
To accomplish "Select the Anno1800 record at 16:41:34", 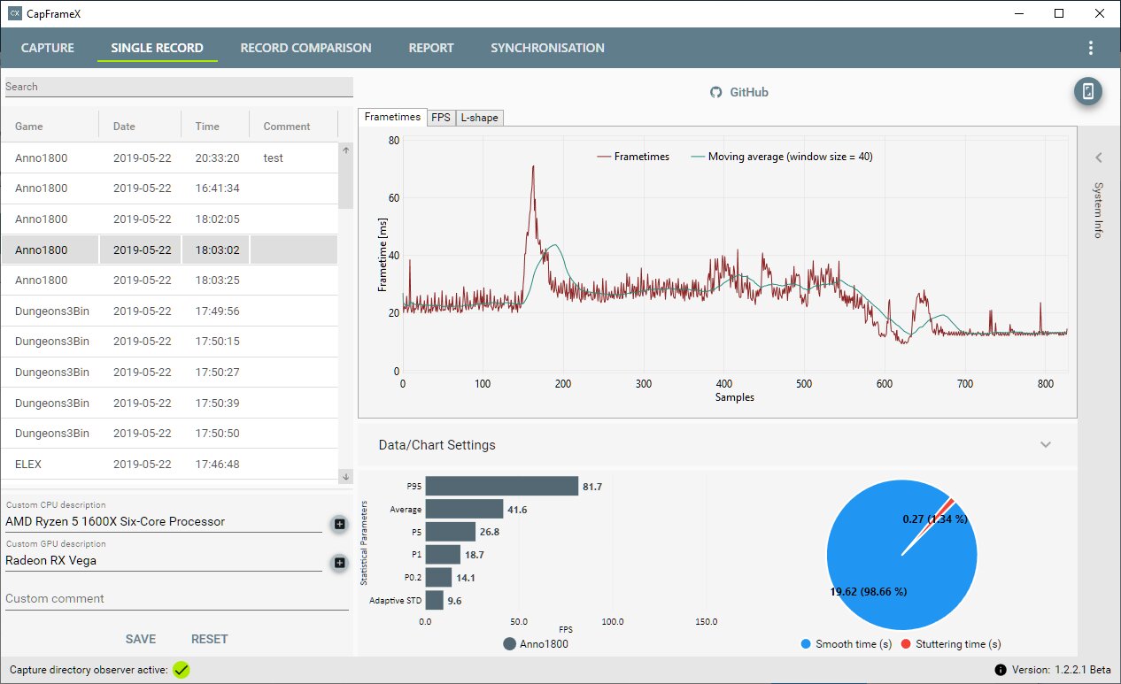I will [169, 188].
